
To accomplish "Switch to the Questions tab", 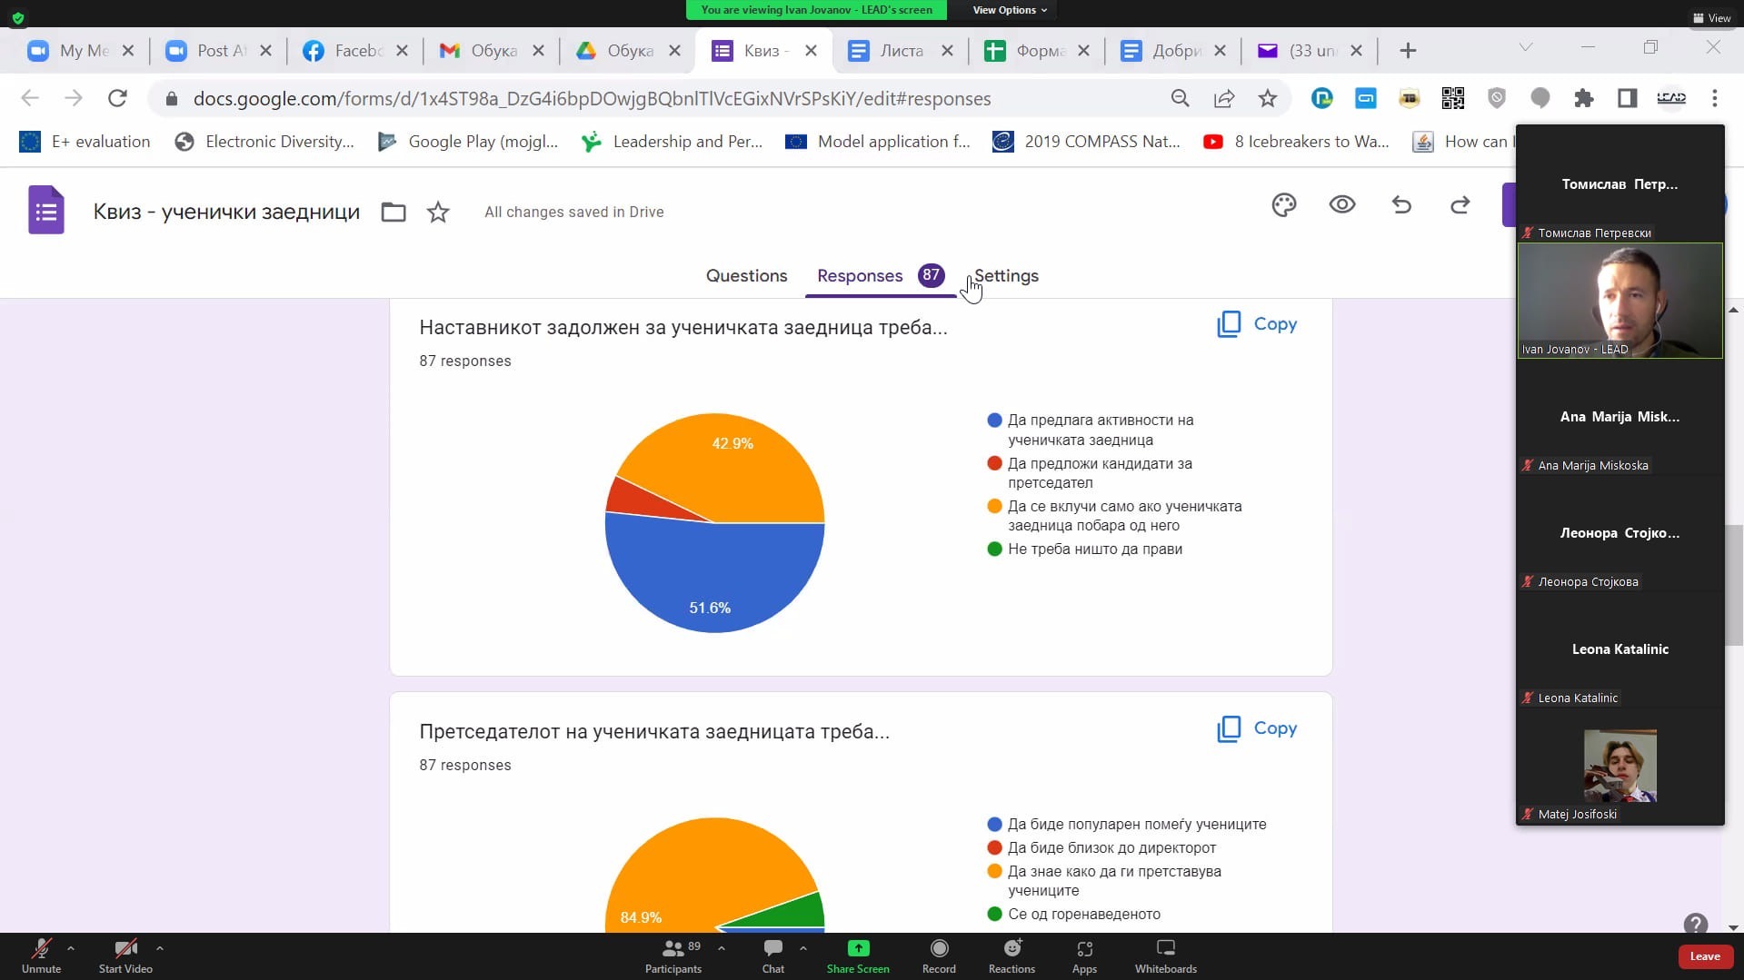I will pyautogui.click(x=746, y=276).
